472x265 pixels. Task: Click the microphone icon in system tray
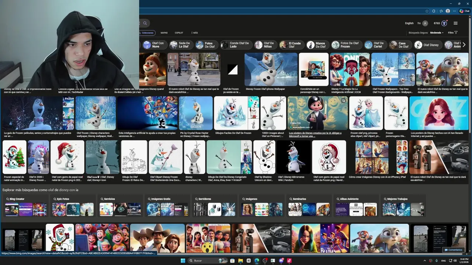click(437, 261)
